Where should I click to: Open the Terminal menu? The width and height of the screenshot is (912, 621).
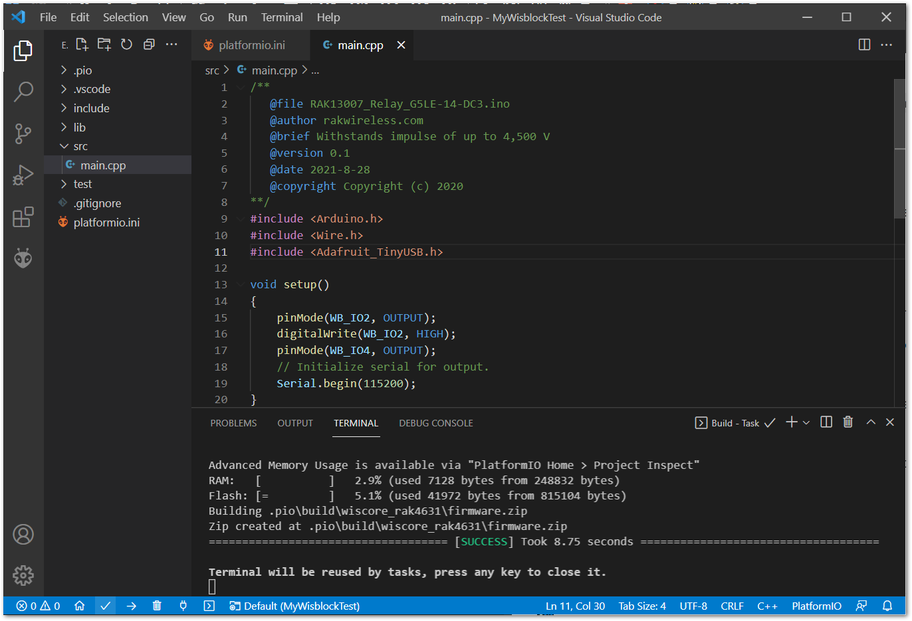(282, 17)
